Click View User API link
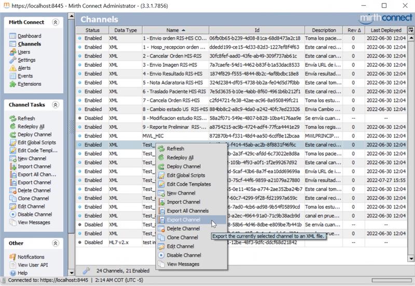The height and width of the screenshot is (286, 415). (33, 265)
